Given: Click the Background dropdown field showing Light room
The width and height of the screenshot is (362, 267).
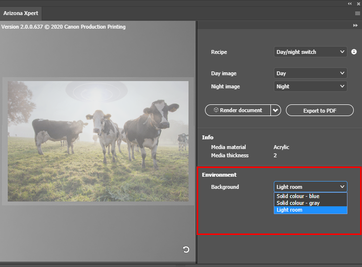Looking at the screenshot, I should tap(310, 187).
